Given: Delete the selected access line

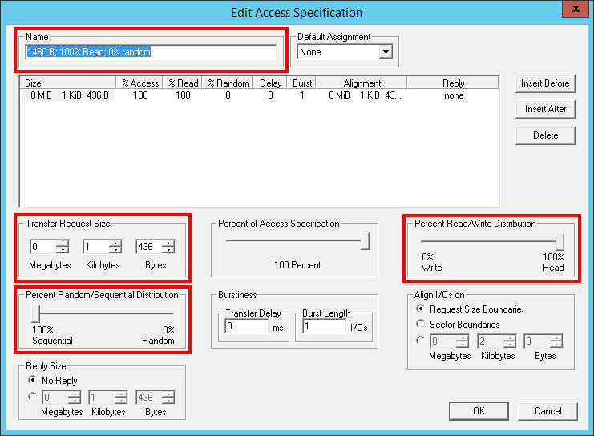Looking at the screenshot, I should [545, 135].
